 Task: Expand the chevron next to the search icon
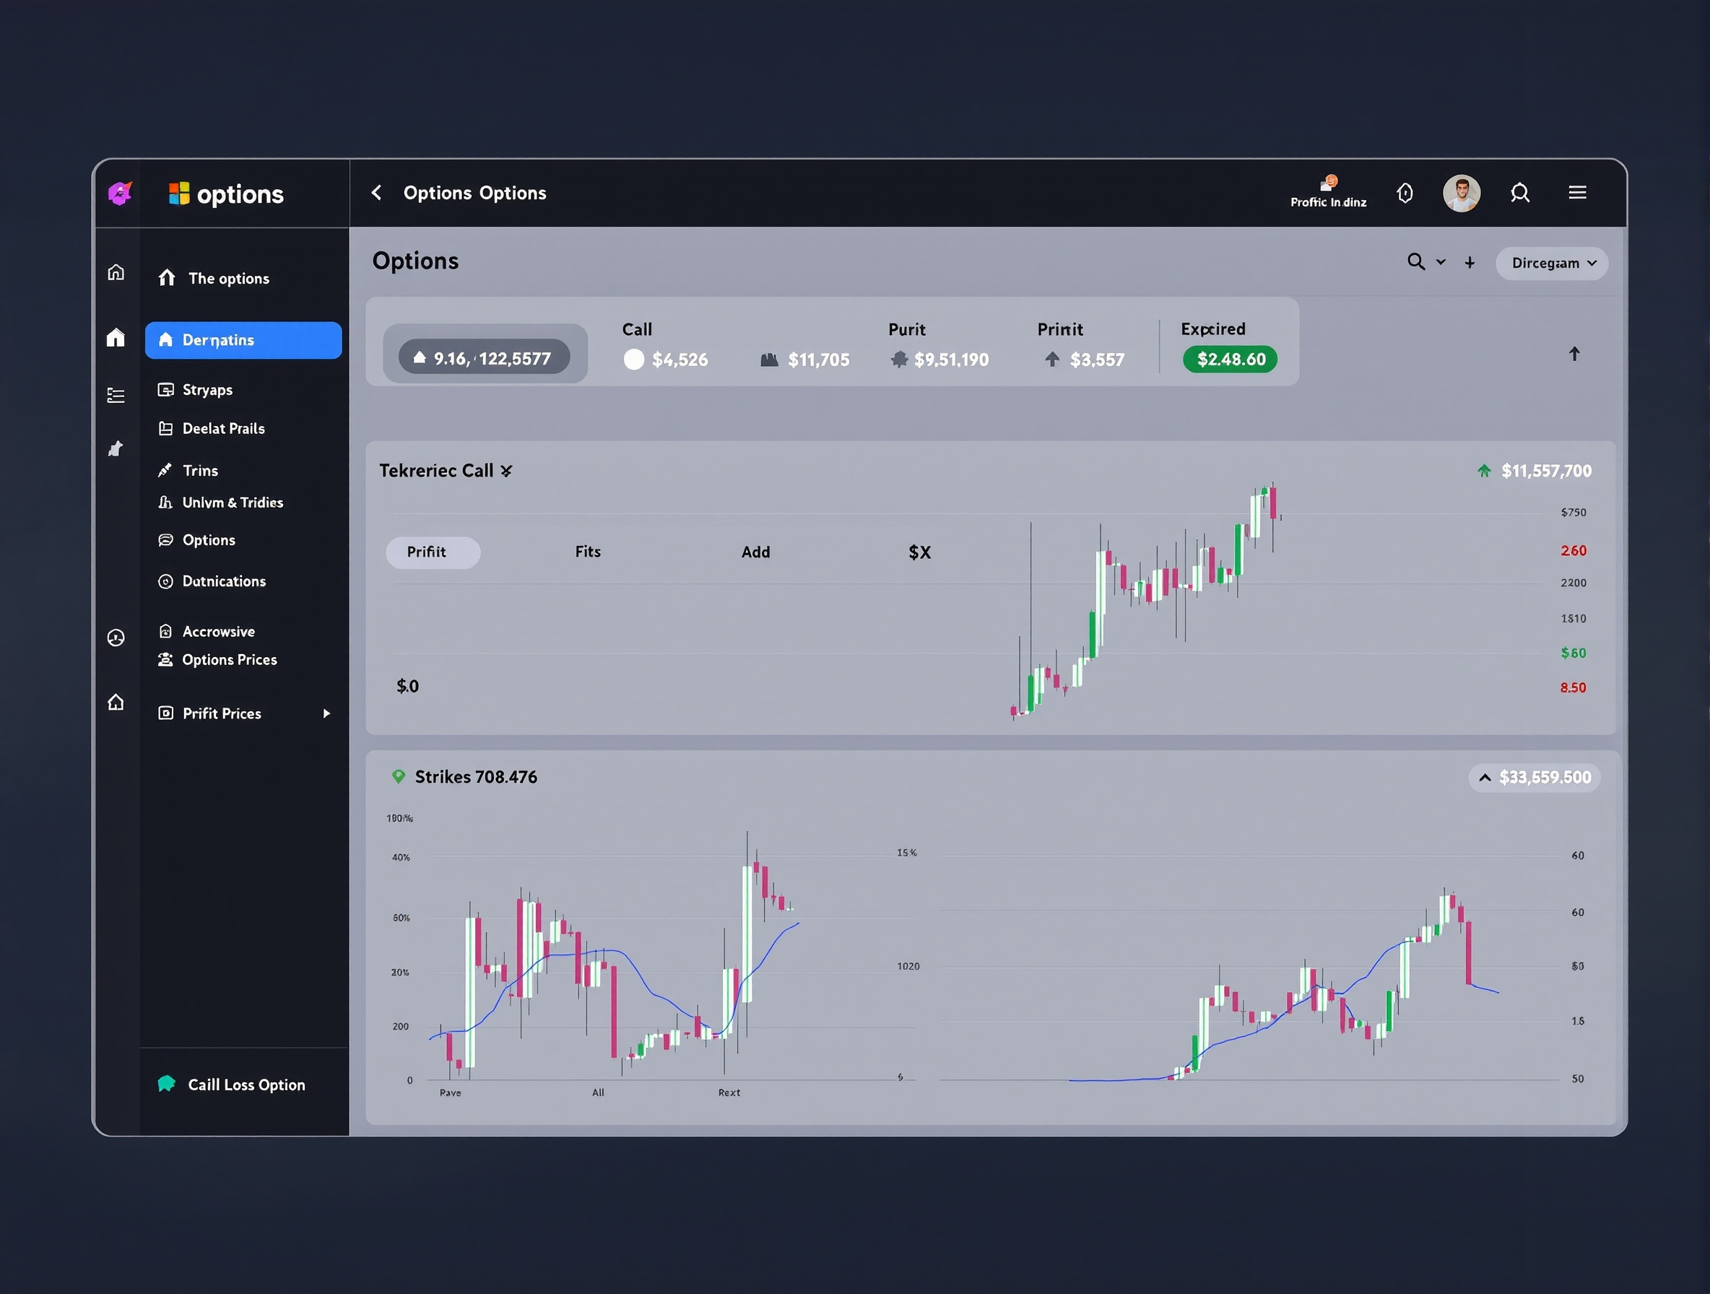[1439, 263]
